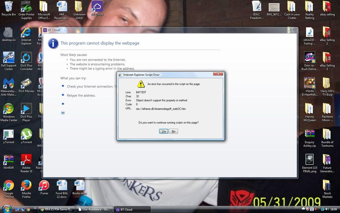This screenshot has height=213, width=340.
Task: Click Switch between windows in Quick Launch
Action: 22,210
